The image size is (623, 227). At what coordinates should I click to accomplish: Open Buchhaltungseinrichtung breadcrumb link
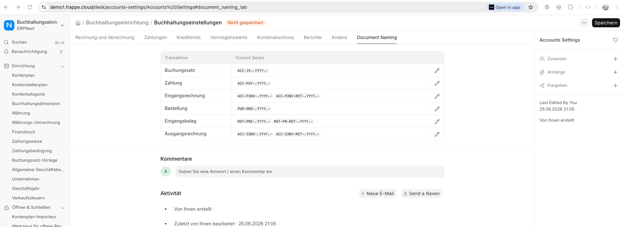click(x=117, y=23)
